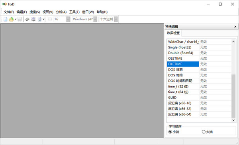Open the 搜索(S) menu
Viewport: 239px width, 145px height.
pyautogui.click(x=35, y=12)
